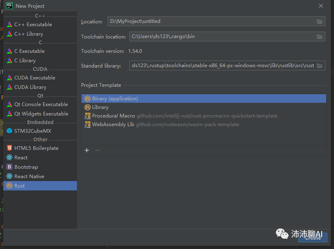Screen dimensions: 334x249
Task: Choose C Library project type
Action: coord(40,61)
